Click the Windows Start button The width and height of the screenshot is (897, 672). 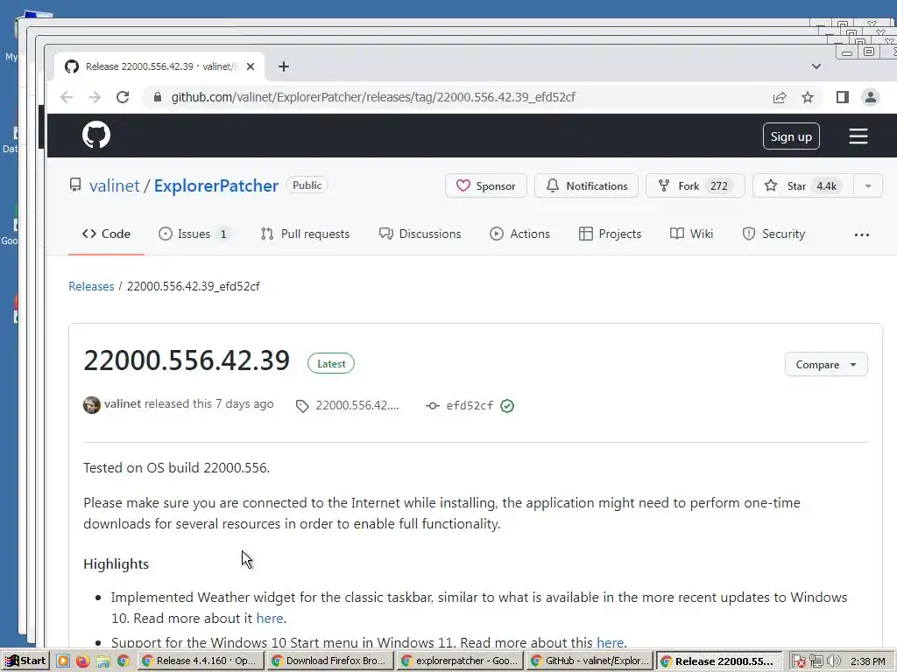tap(25, 661)
